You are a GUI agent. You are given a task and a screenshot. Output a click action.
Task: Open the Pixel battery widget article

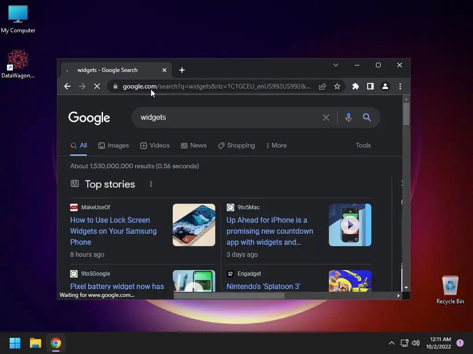[117, 286]
